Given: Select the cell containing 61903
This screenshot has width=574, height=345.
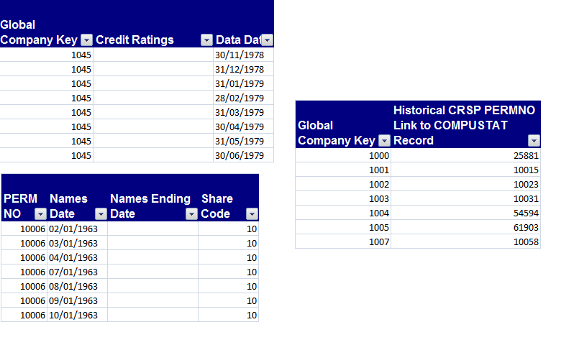Looking at the screenshot, I should [x=465, y=228].
